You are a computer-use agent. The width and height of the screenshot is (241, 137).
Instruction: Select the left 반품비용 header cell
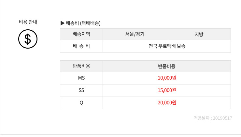[x=81, y=66]
